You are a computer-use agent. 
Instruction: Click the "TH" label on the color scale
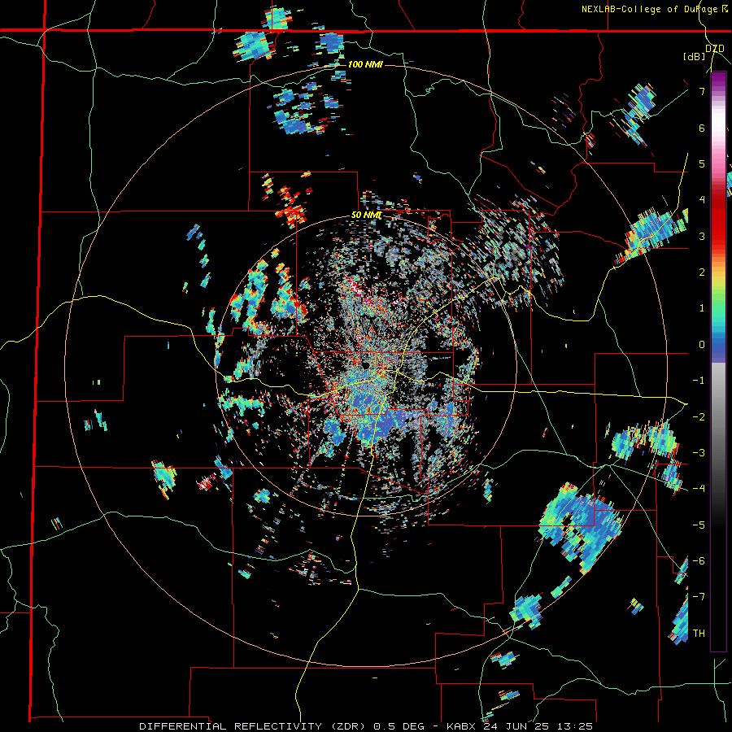pos(699,633)
